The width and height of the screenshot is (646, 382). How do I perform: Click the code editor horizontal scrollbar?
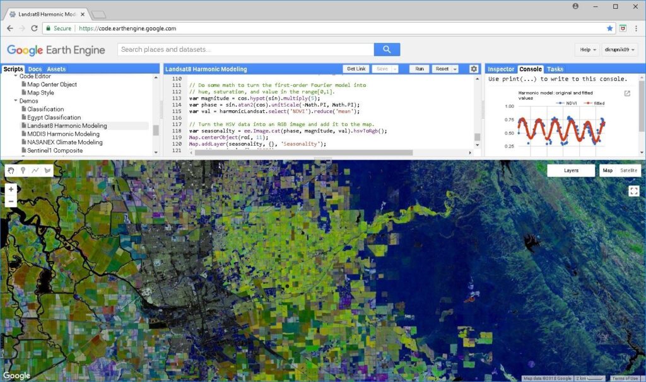click(303, 153)
